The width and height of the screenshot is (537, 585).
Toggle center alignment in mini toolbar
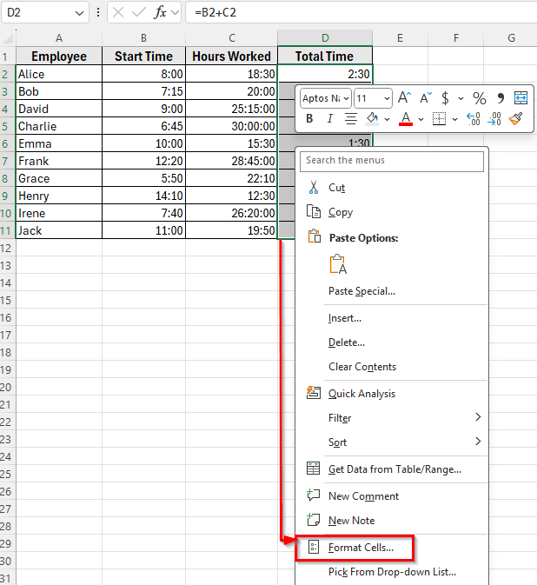[351, 118]
